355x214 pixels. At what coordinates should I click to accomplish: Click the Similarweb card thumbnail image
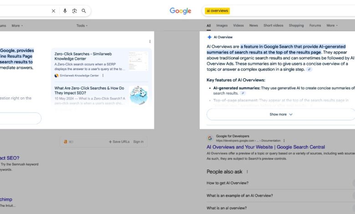click(138, 61)
